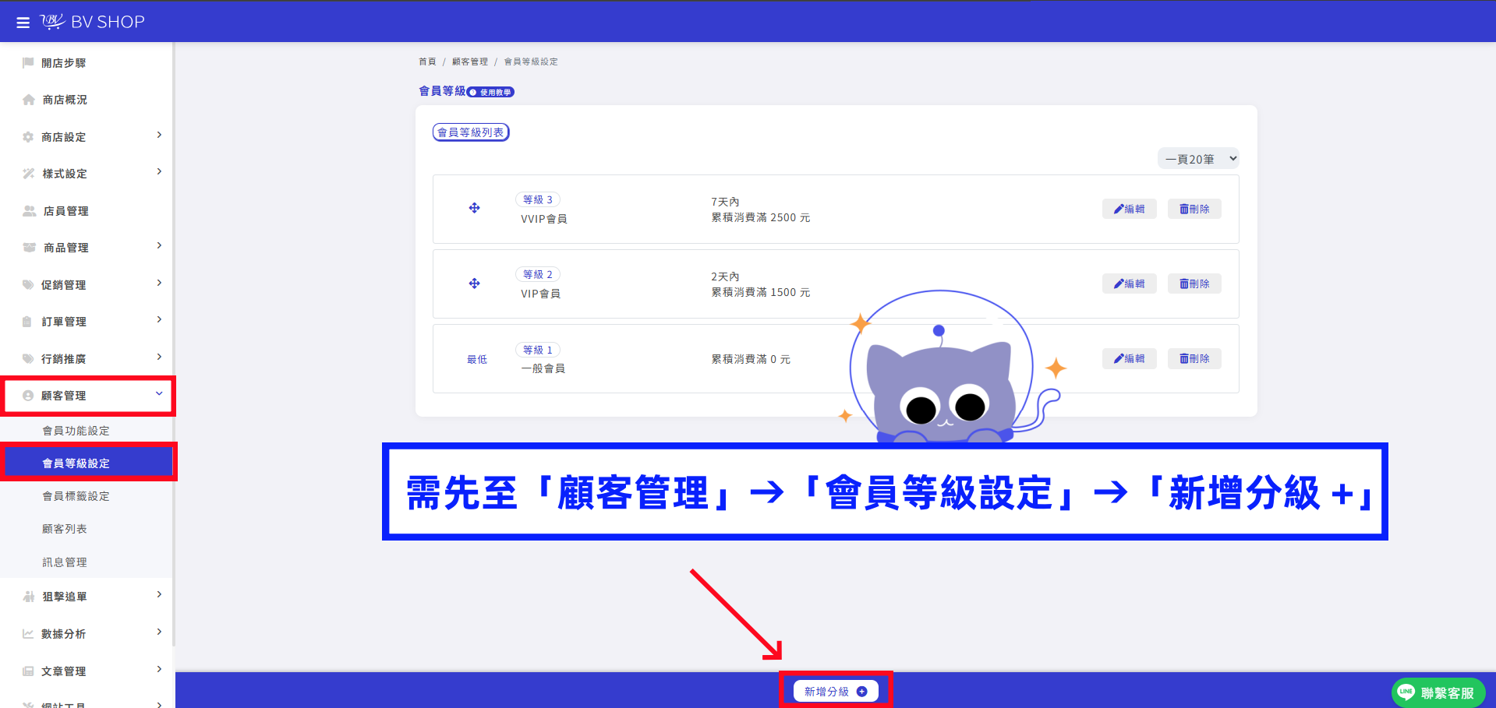This screenshot has height=708, width=1496.
Task: Click the BV SHOP logo
Action: pos(93,22)
